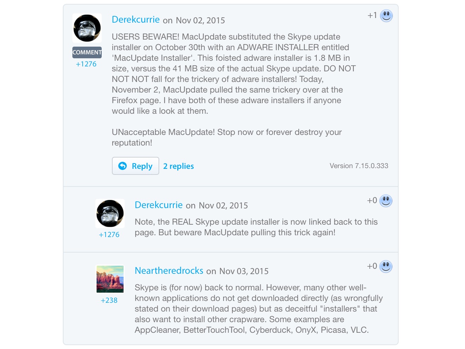465x349 pixels.
Task: Click the +0 vote count on Neartheredrocks' reply
Action: pos(372,266)
